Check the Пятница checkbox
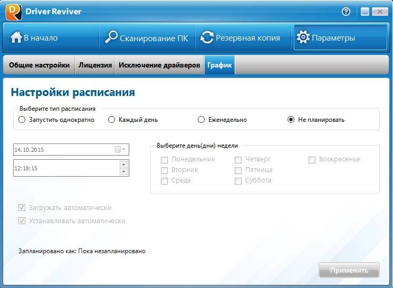This screenshot has height=288, width=393. [238, 170]
